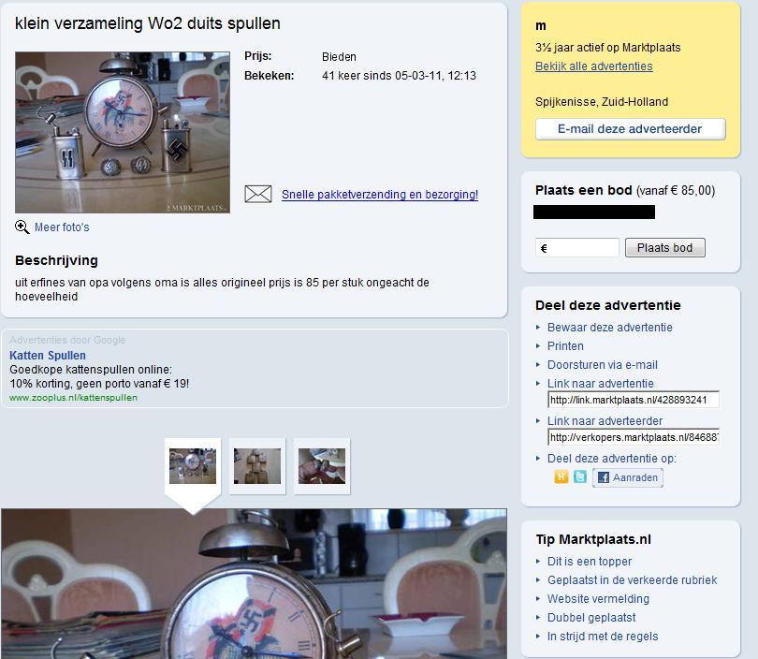Click Bewaar deze advertentie
Screen dimensions: 758x659
click(609, 328)
